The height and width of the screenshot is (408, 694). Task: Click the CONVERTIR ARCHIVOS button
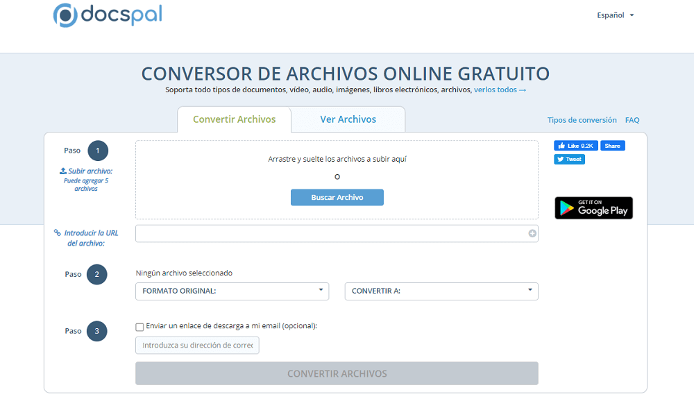click(337, 373)
